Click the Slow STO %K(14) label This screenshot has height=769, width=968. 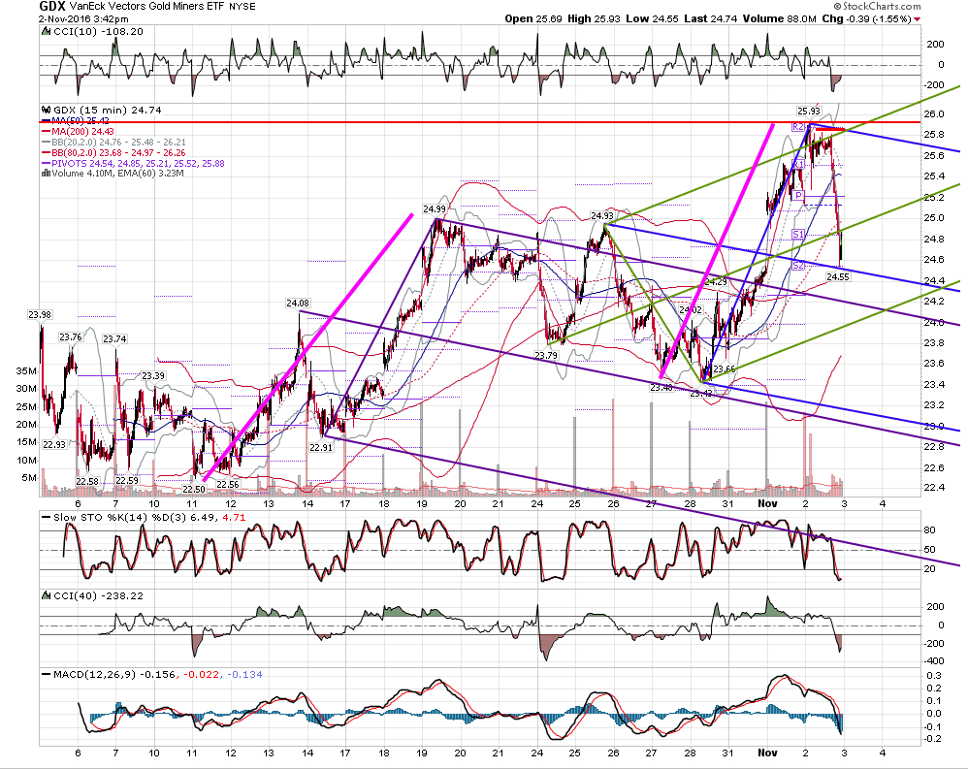101,517
